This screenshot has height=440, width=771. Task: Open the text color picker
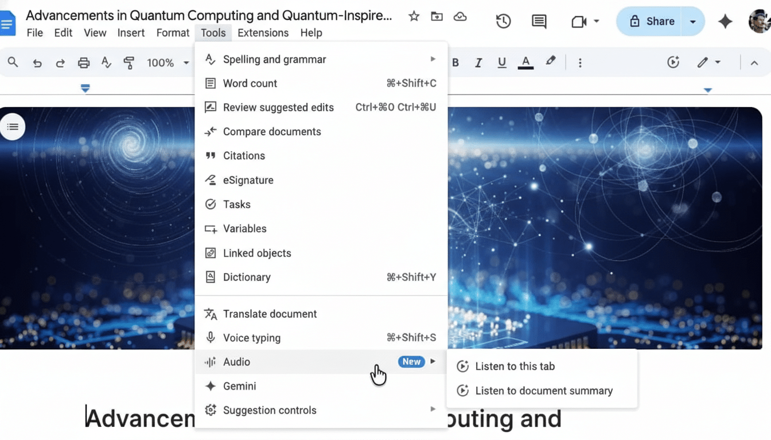point(525,62)
